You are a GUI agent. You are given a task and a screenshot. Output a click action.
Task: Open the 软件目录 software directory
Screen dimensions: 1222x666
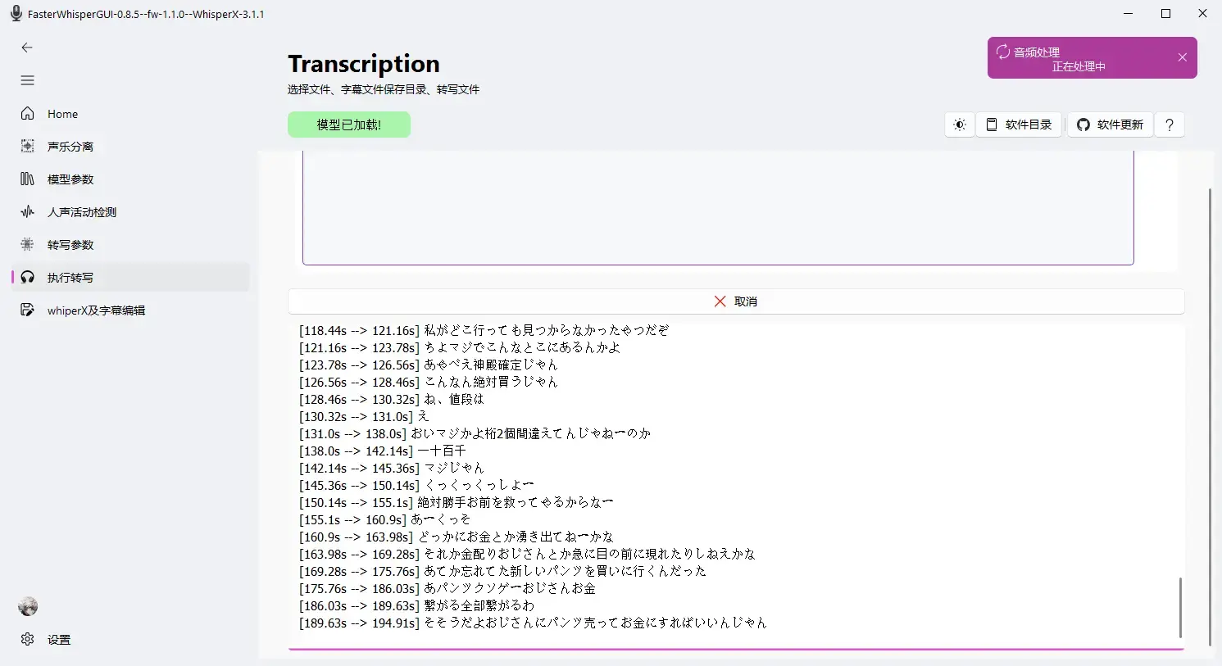point(1019,125)
